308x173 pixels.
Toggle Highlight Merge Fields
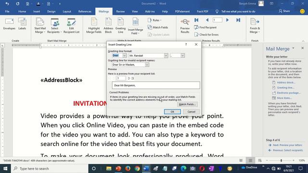tap(94, 25)
